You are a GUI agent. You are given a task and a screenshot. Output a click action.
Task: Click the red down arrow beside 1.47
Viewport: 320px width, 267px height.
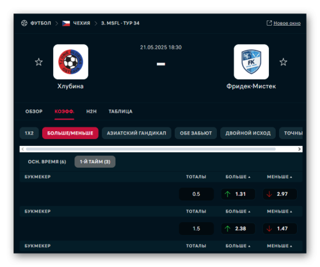point(269,229)
